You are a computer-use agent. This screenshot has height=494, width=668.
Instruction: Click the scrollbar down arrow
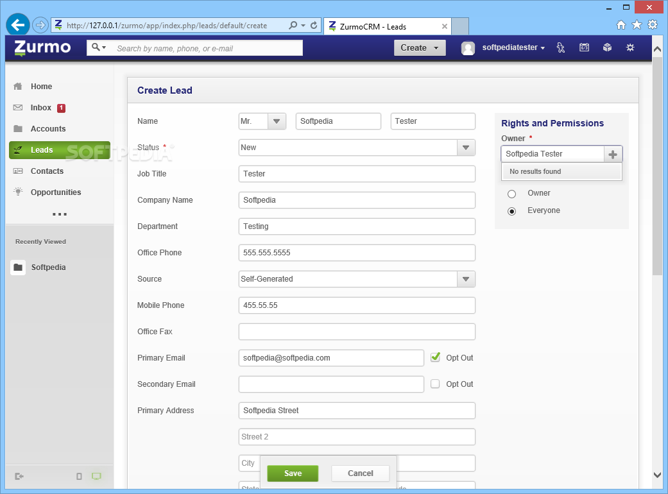[x=657, y=474]
